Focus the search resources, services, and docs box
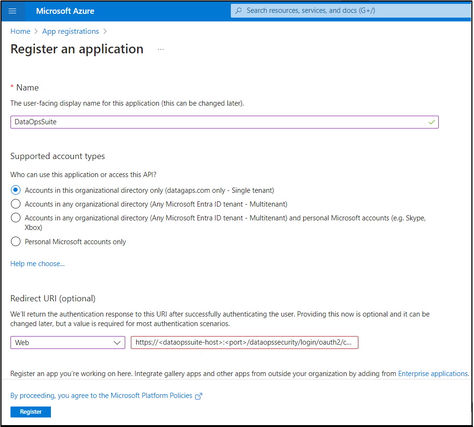474x427 pixels. pos(351,10)
